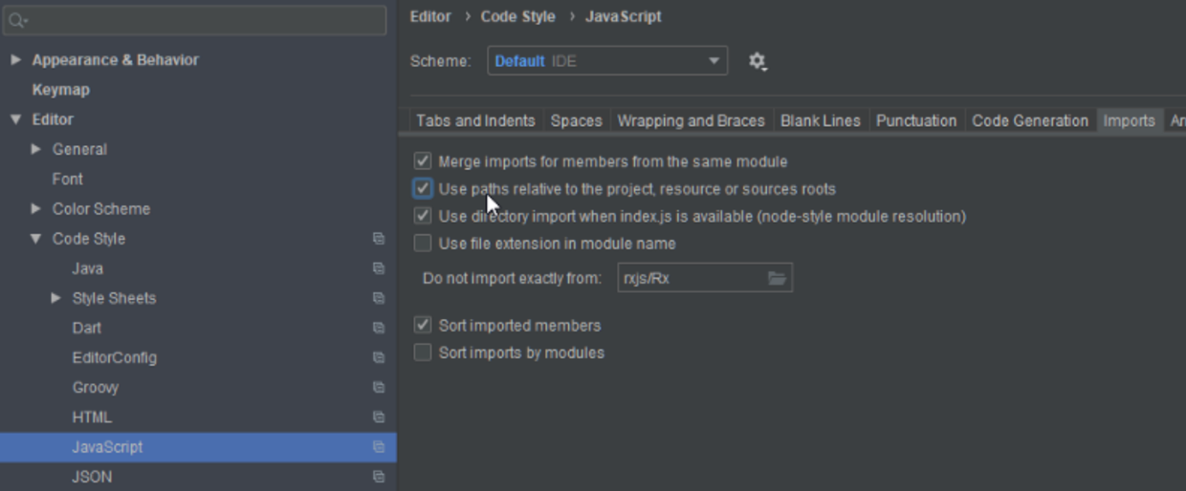Expand Appearance & Behavior section
The width and height of the screenshot is (1186, 491).
click(15, 60)
